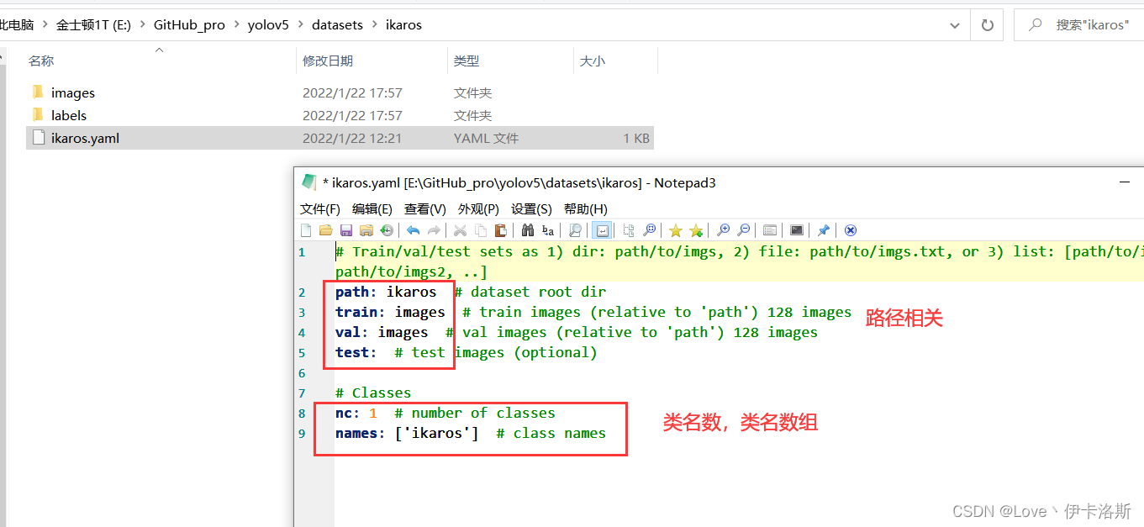Sort by 修改日期 column header
The height and width of the screenshot is (527, 1144).
click(328, 61)
